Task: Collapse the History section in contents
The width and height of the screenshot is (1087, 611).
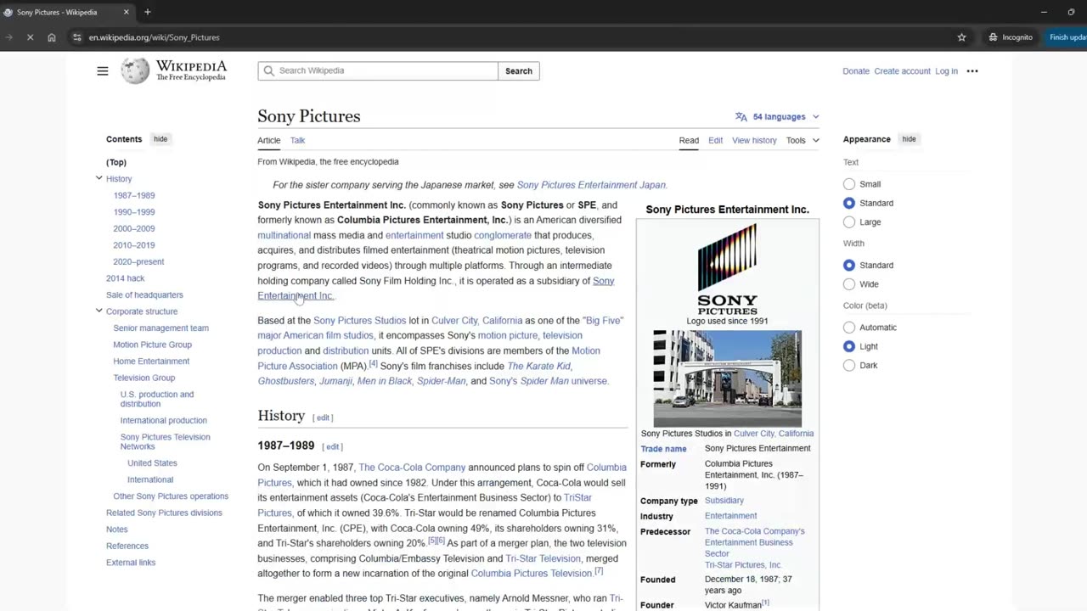Action: click(99, 178)
